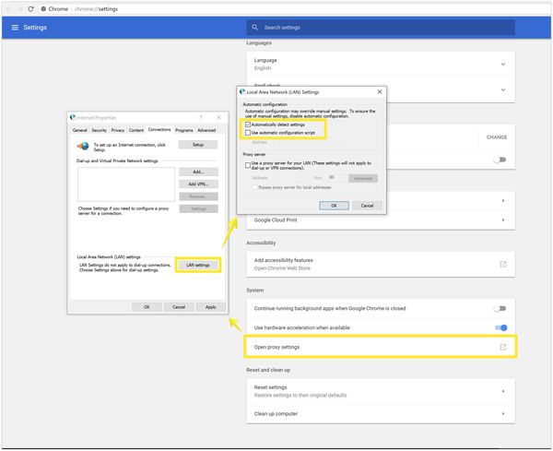Click the CHANGE button

[x=497, y=136]
